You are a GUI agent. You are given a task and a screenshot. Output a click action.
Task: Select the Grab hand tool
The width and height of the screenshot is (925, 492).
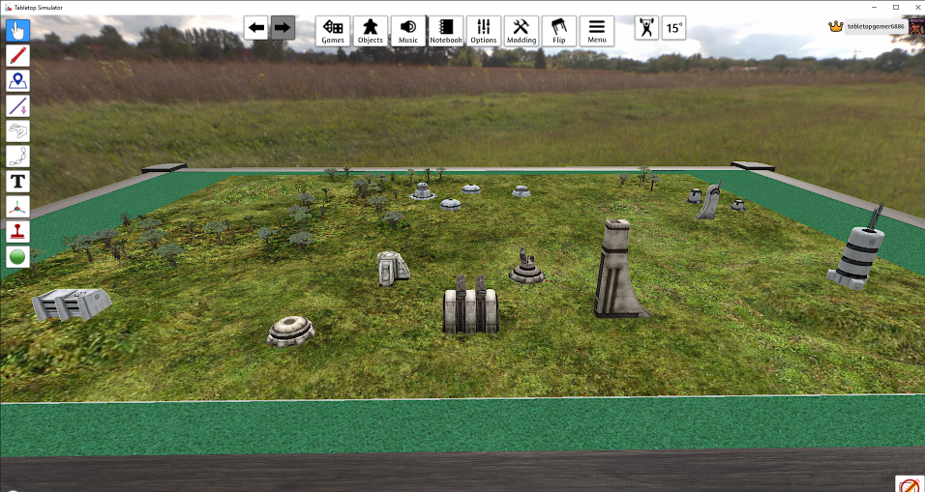coord(17,30)
